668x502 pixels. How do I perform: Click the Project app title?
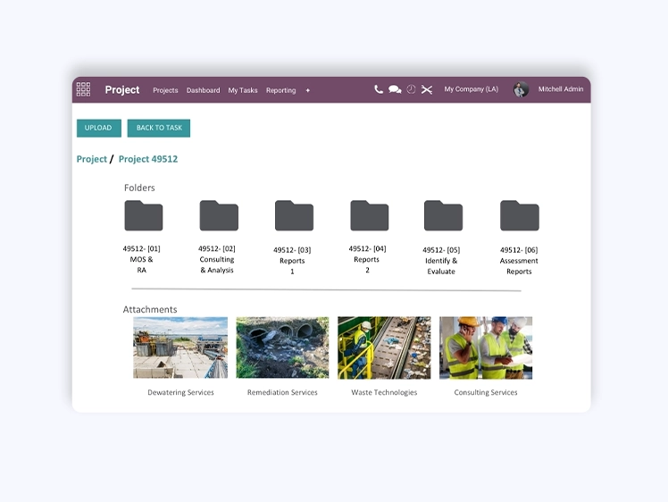[x=122, y=90]
